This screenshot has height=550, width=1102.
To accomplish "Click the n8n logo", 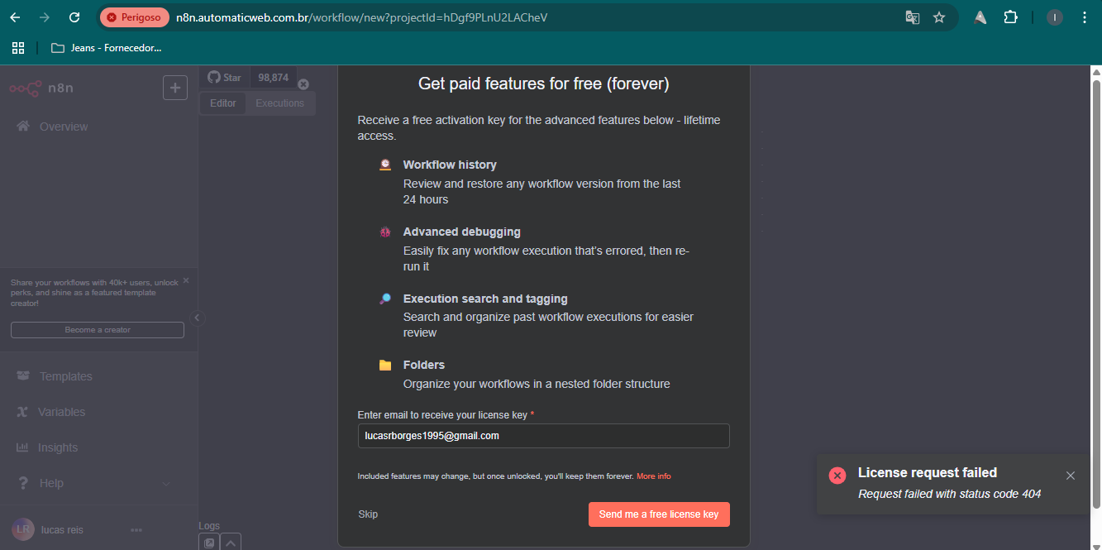I will (41, 88).
